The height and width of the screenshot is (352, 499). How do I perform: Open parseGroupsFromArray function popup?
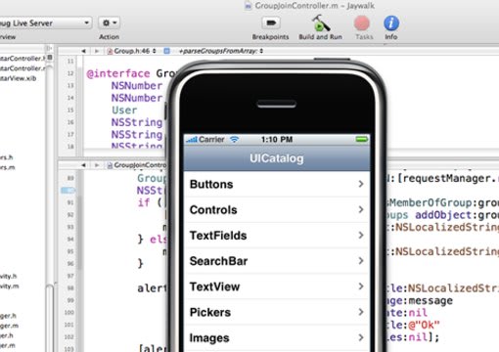(x=221, y=51)
